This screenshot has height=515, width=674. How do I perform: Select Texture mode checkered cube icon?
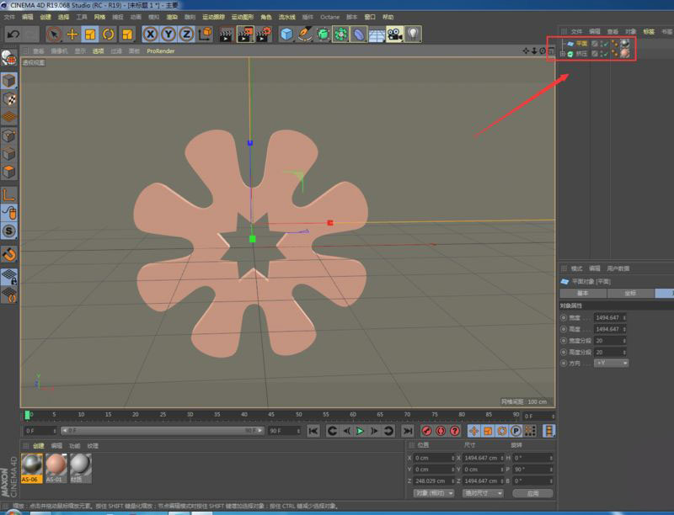click(x=9, y=98)
